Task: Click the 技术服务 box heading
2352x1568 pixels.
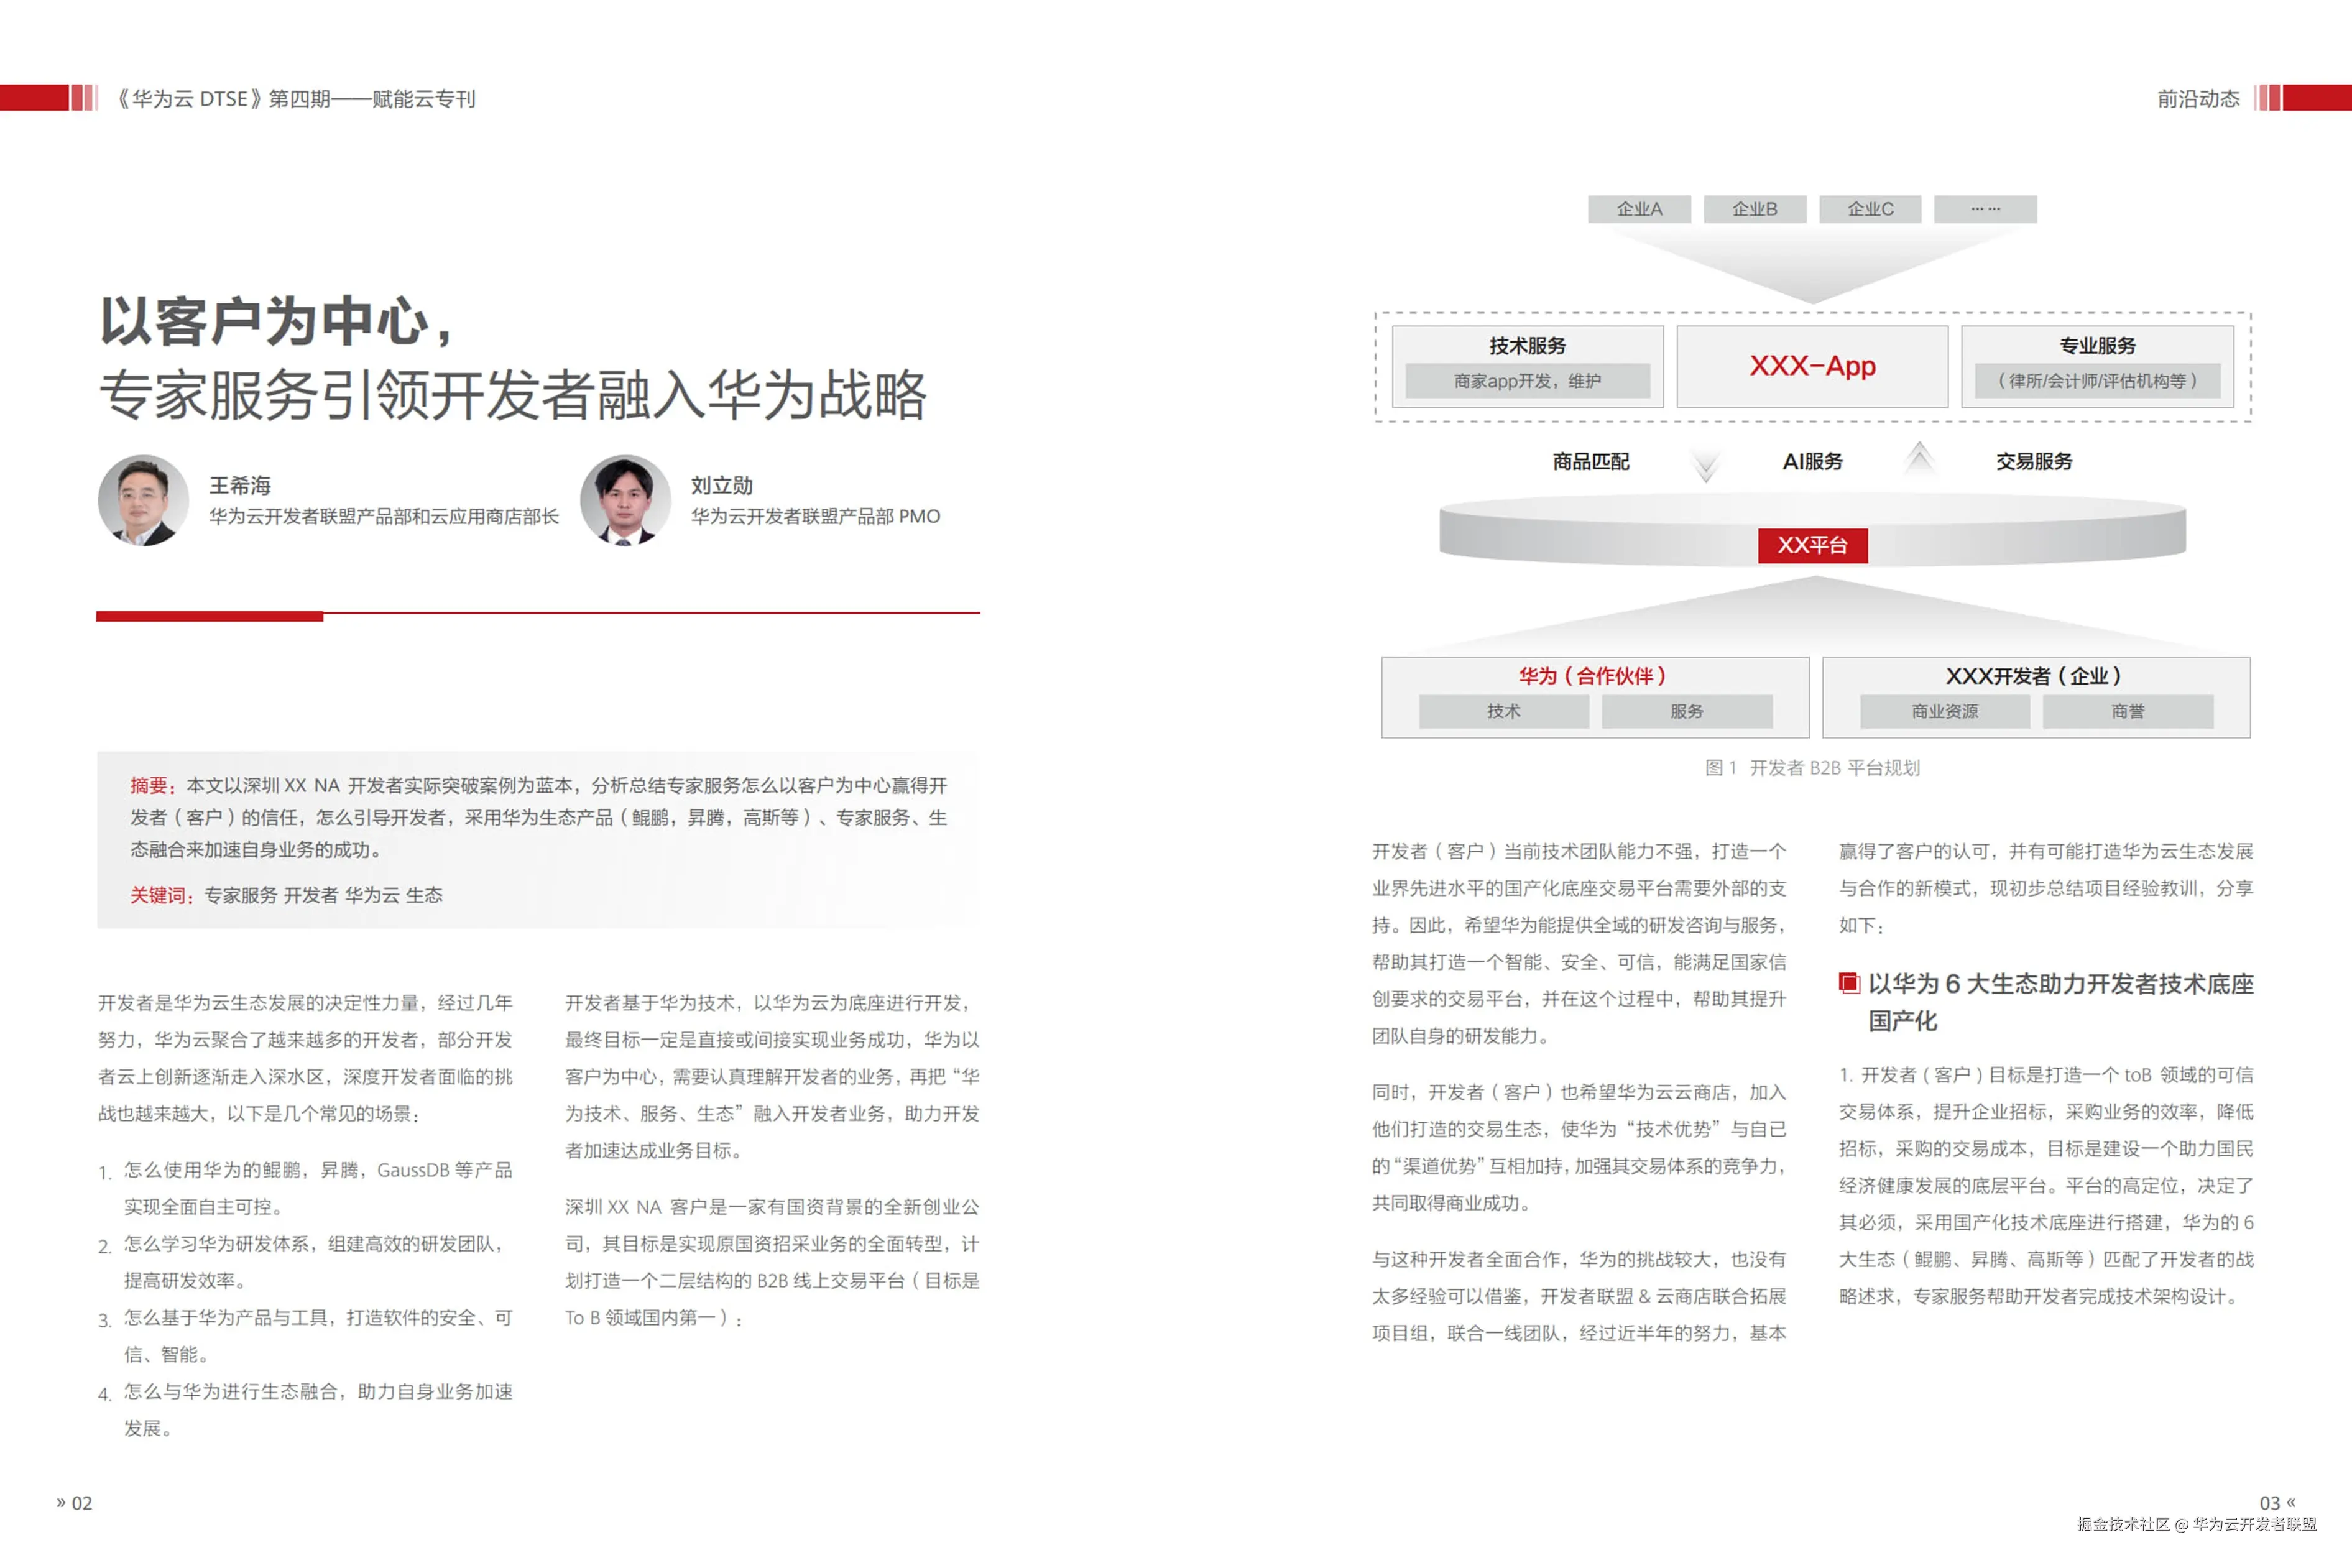Action: coord(1527,346)
